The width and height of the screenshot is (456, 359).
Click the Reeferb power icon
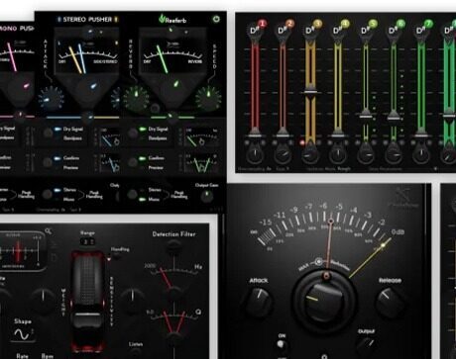coord(216,19)
